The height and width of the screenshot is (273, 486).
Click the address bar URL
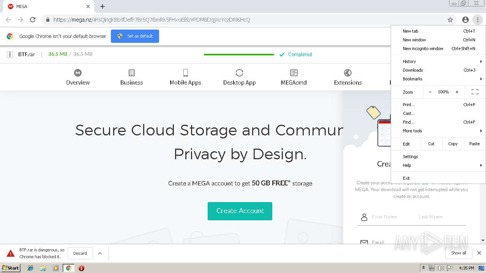click(152, 20)
